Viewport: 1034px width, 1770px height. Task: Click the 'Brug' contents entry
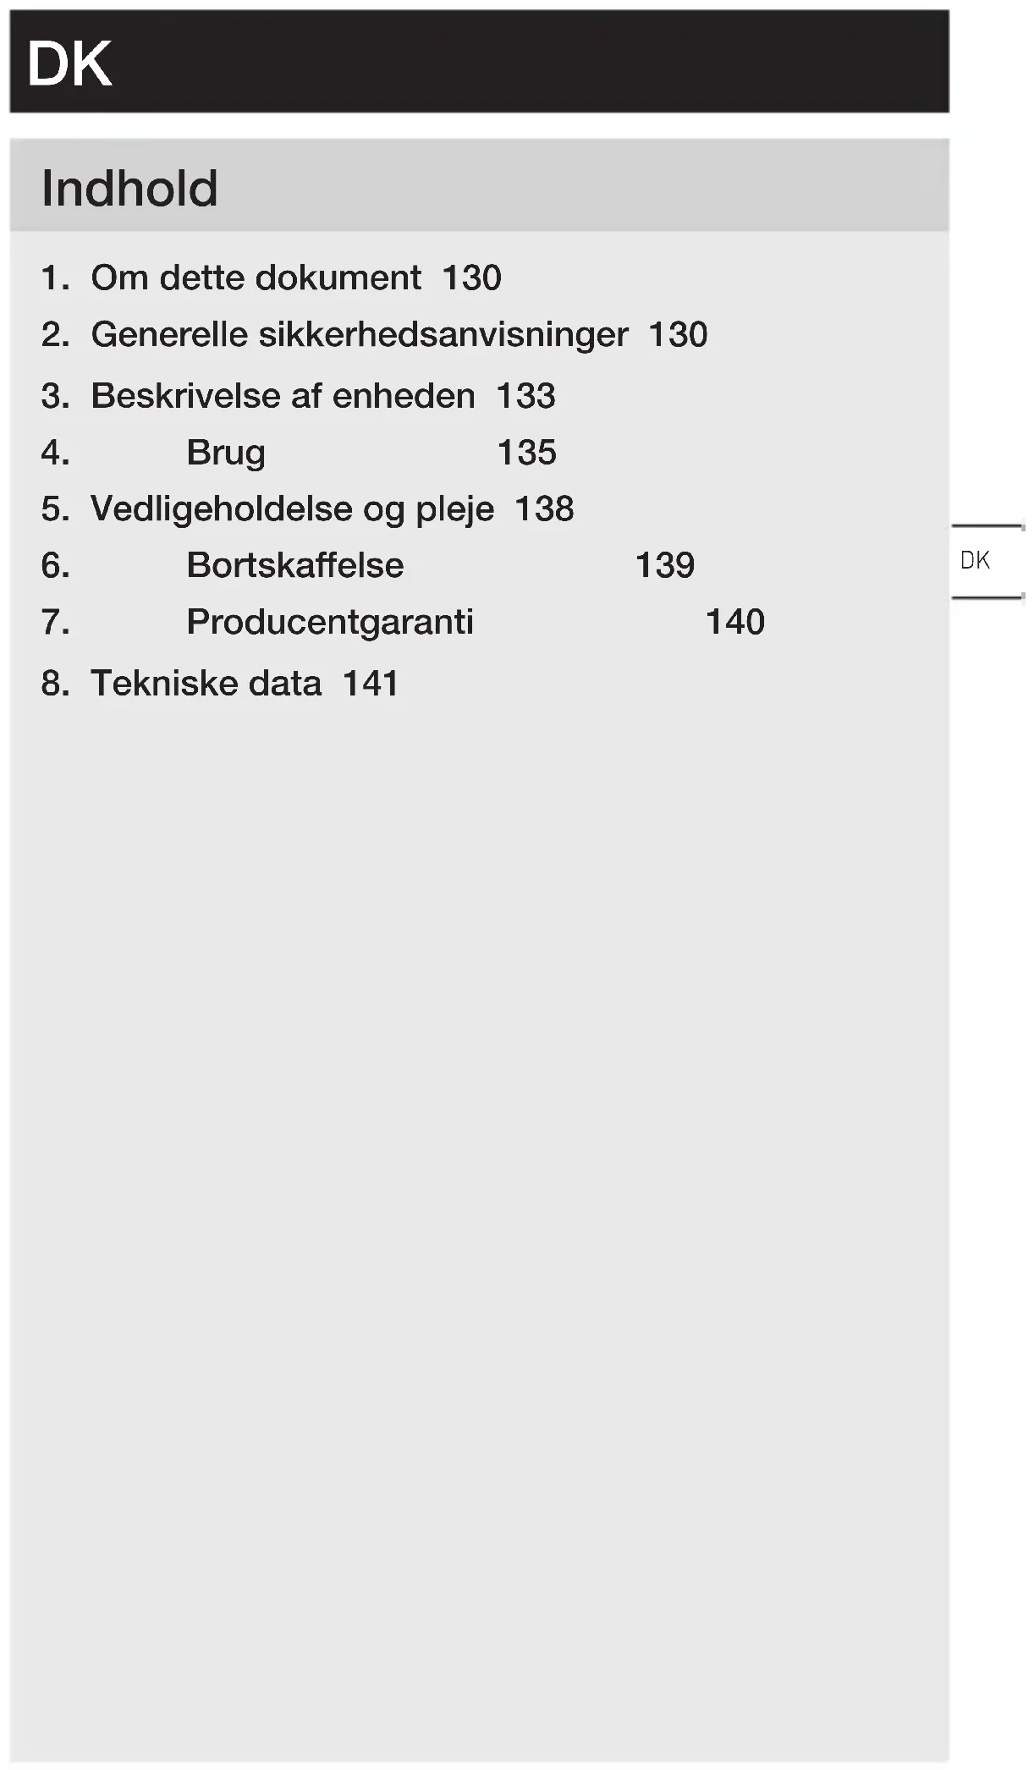(226, 453)
